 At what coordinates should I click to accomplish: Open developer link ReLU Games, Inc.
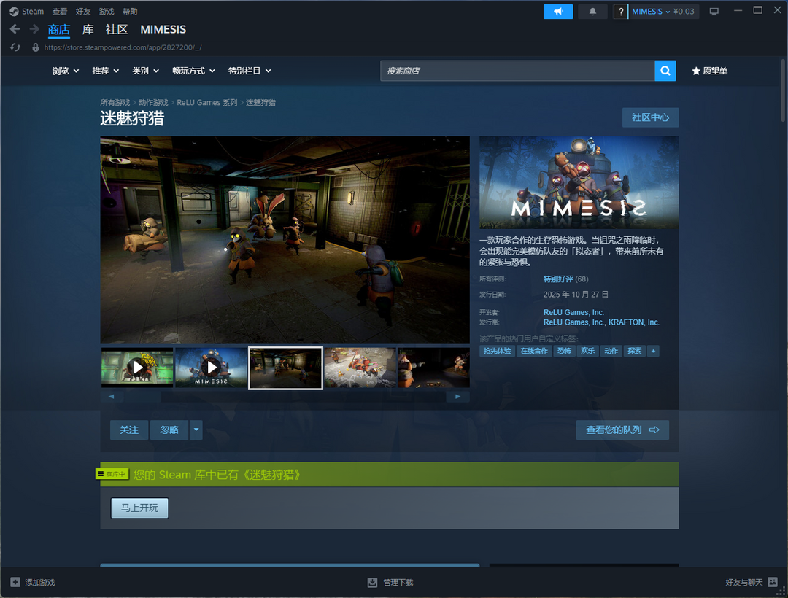[x=573, y=312]
